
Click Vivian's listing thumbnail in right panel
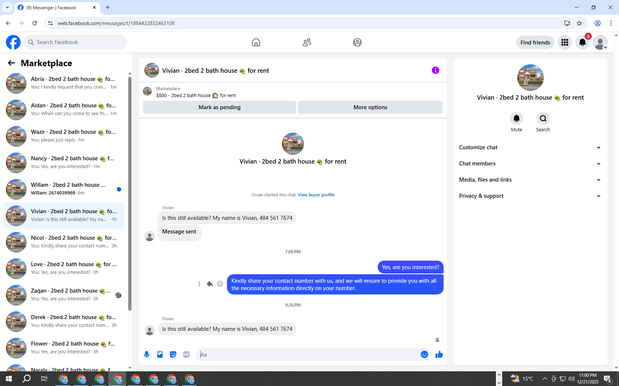(x=531, y=78)
